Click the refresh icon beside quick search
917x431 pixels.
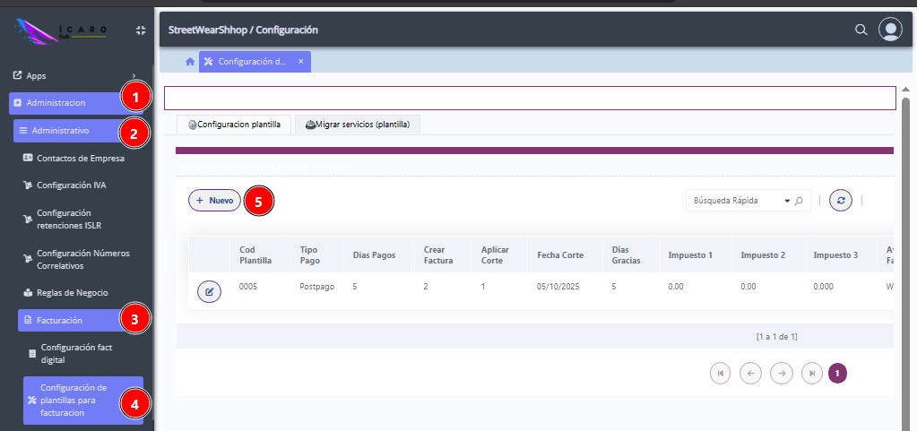click(841, 201)
